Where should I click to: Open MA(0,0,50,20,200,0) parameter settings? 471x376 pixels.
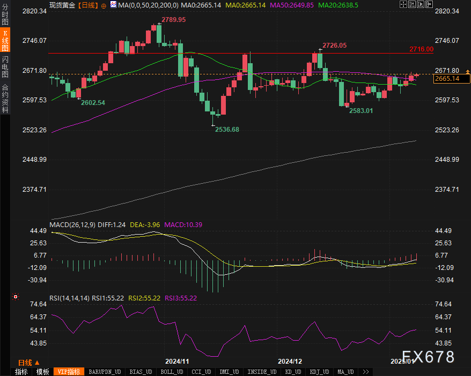click(x=148, y=5)
